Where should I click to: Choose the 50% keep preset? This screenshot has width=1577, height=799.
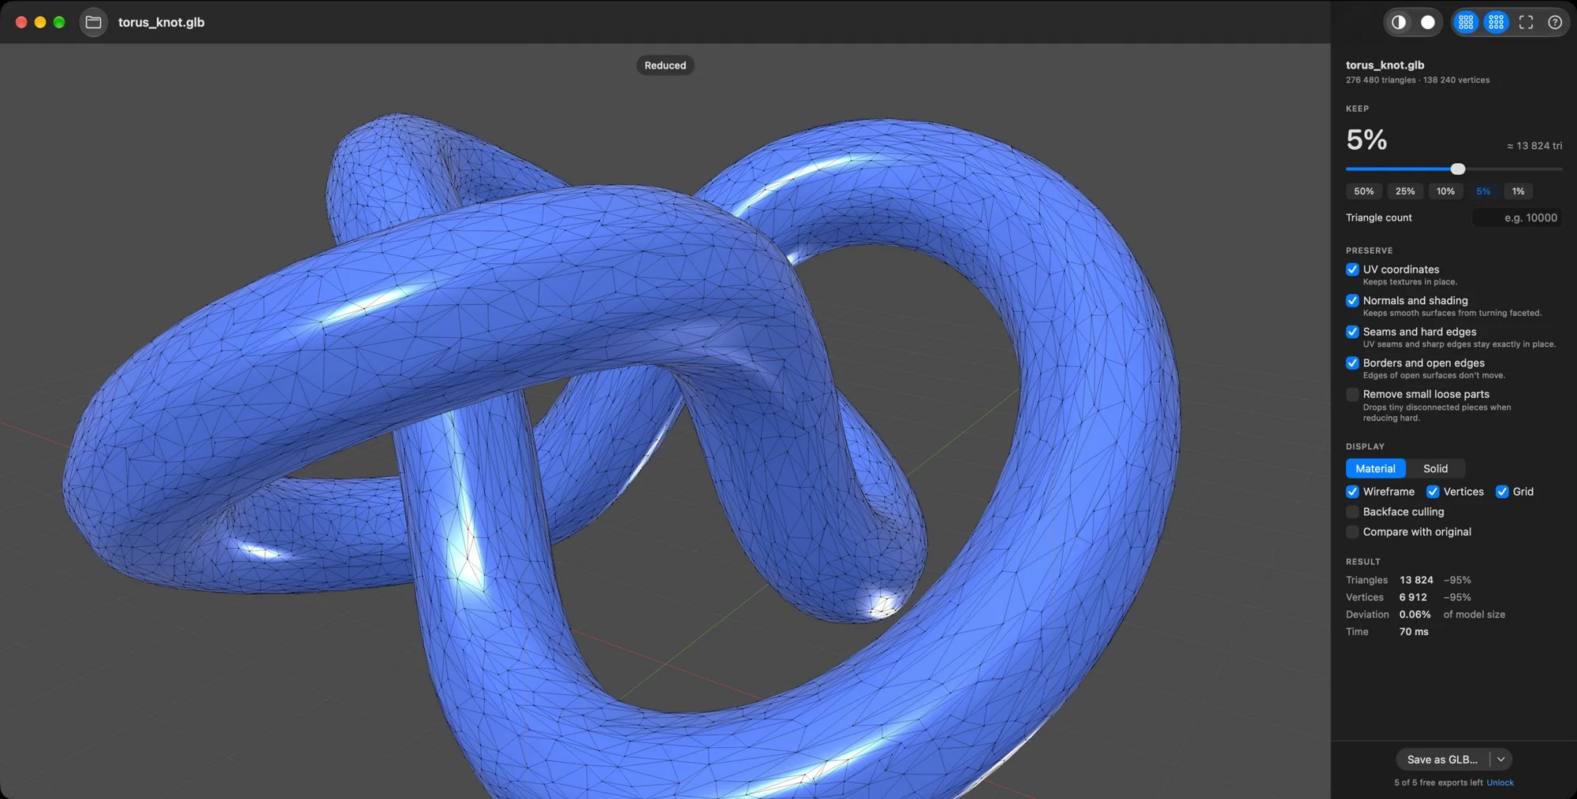1363,191
